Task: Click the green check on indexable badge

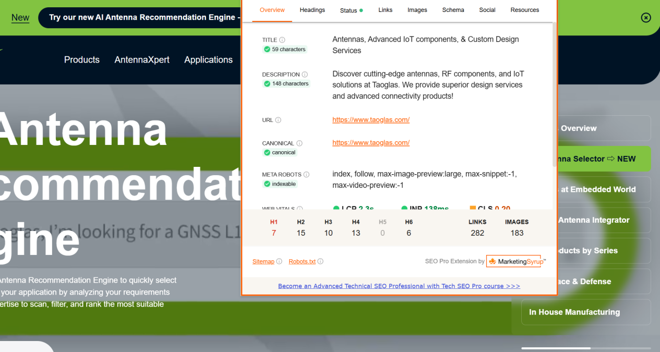Action: [267, 184]
